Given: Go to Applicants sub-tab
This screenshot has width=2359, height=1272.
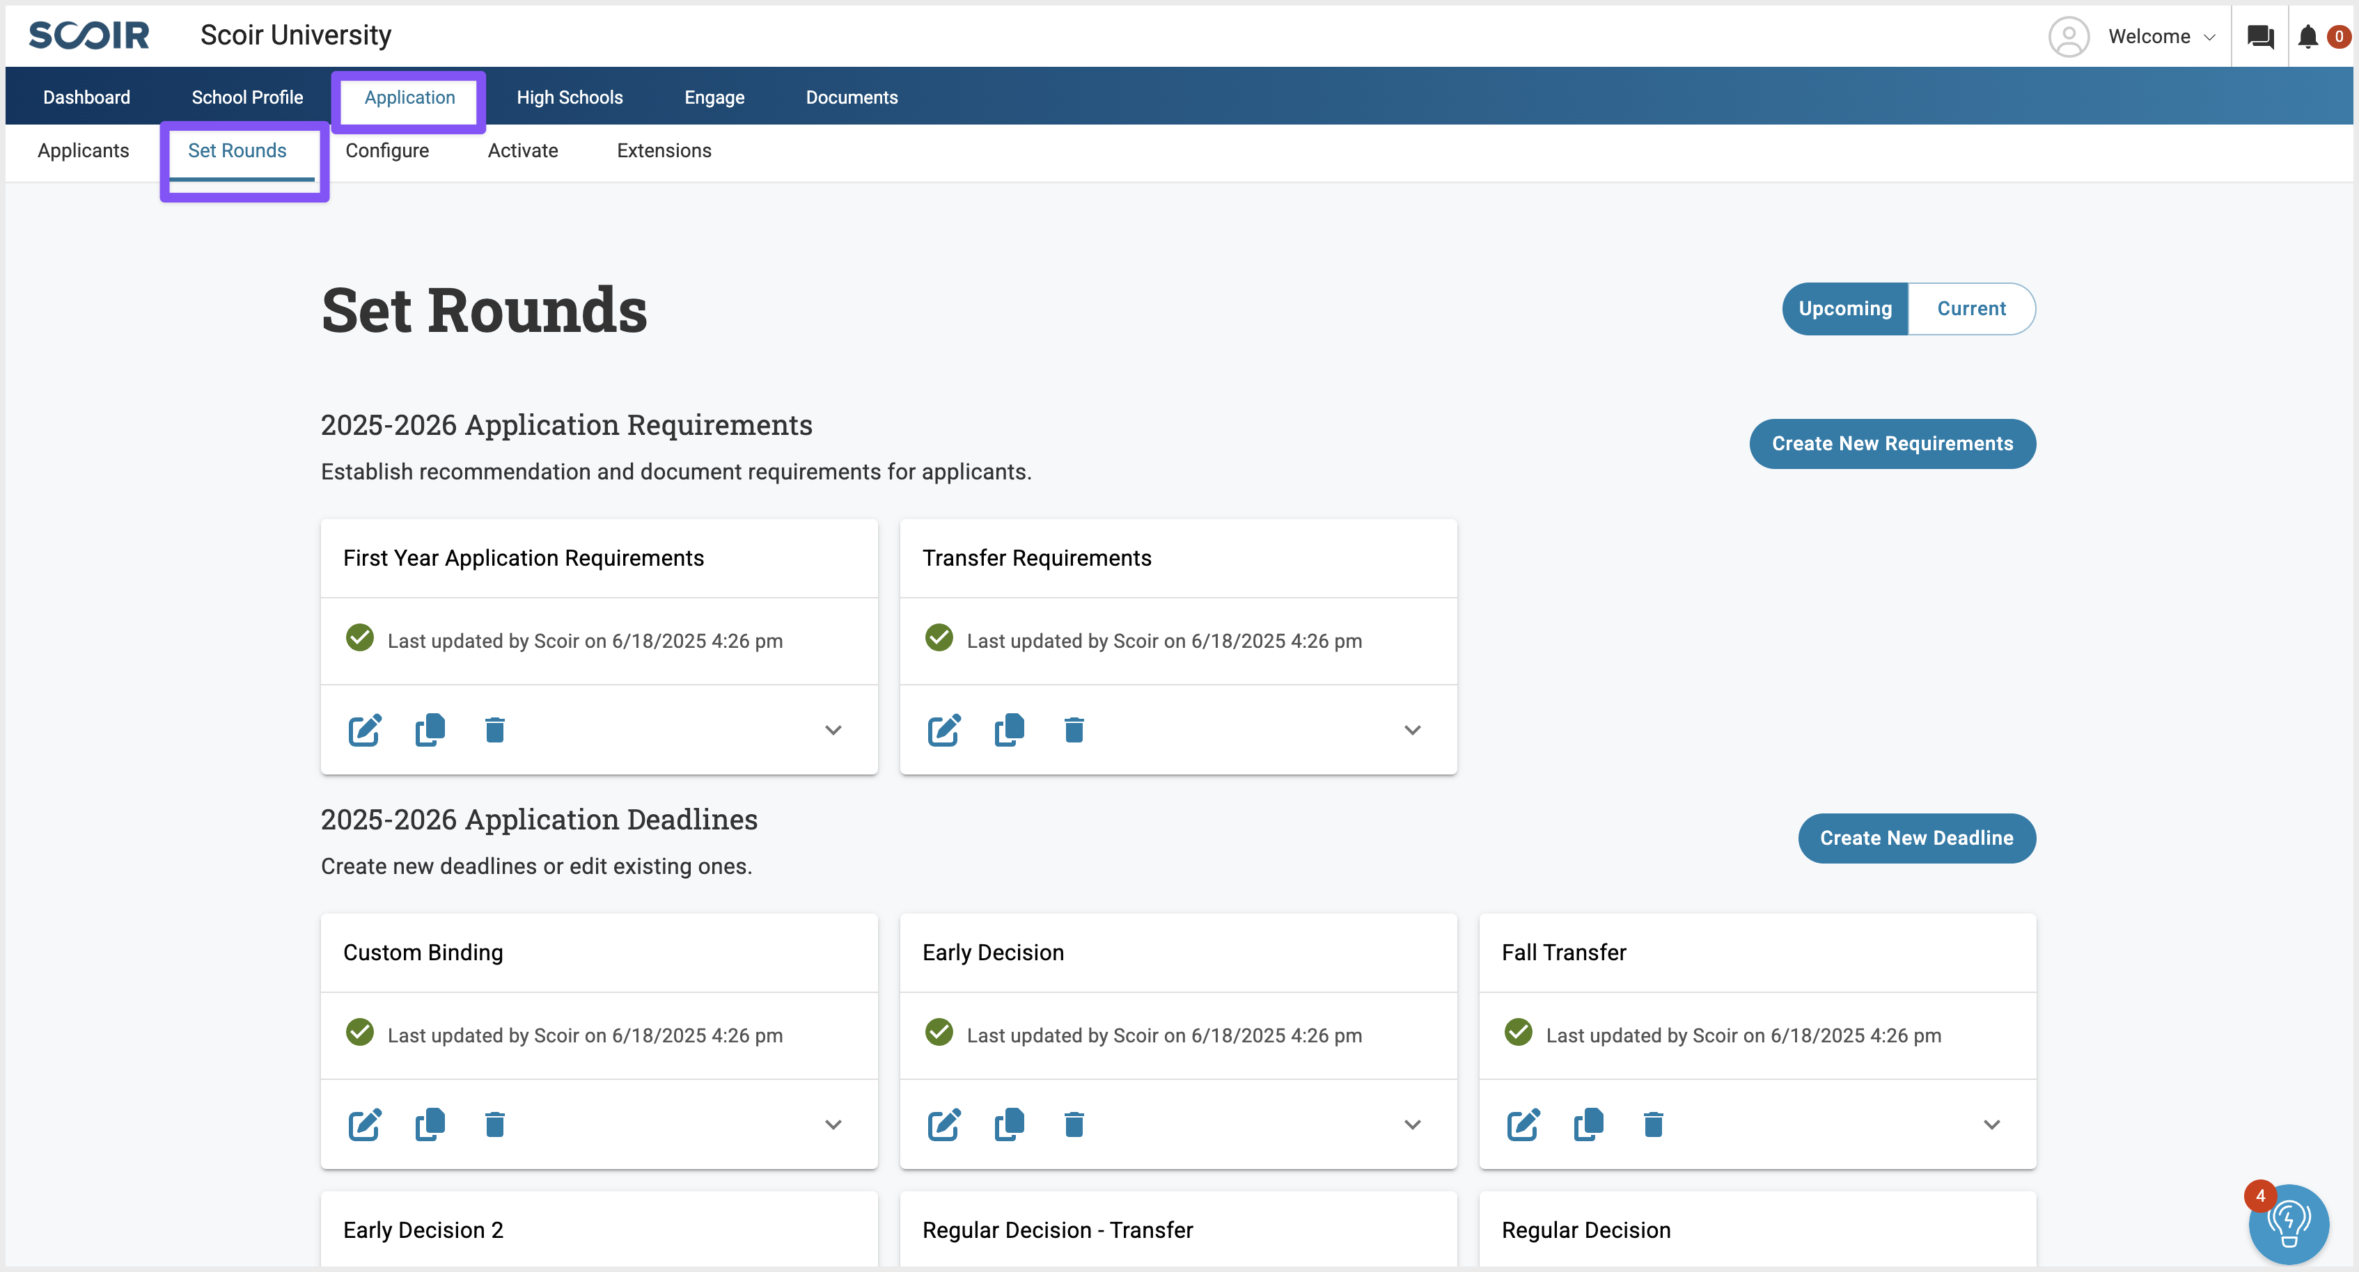Looking at the screenshot, I should 84,151.
